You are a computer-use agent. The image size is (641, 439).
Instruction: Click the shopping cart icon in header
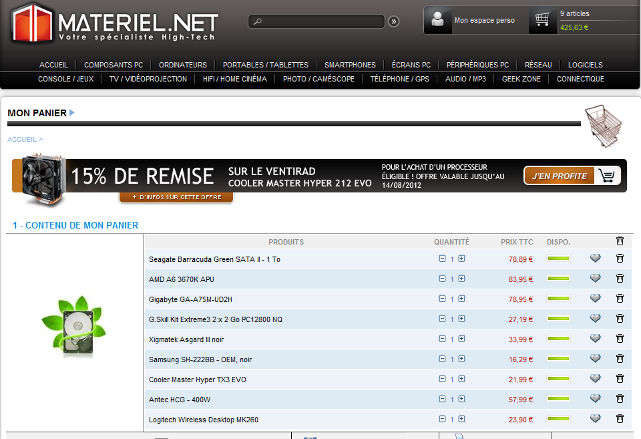coord(542,20)
